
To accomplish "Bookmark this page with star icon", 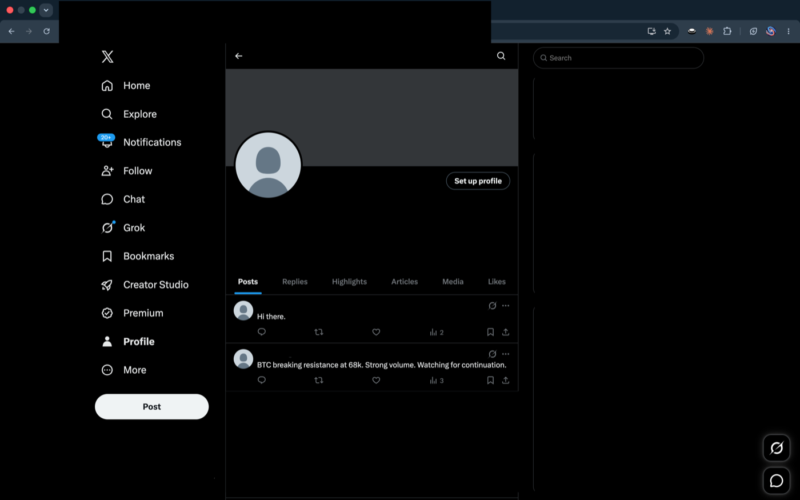I will click(667, 31).
